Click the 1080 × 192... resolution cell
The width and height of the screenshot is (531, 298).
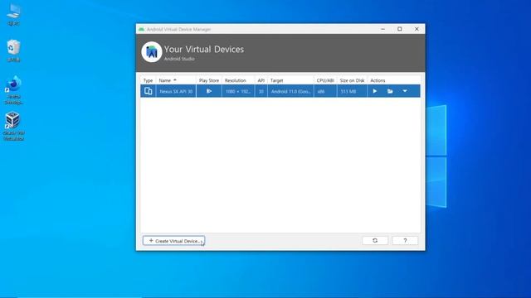point(238,91)
